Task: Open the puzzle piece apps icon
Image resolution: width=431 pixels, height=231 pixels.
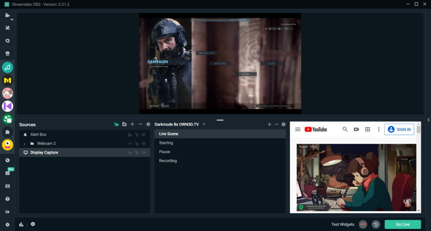Action: [8, 132]
